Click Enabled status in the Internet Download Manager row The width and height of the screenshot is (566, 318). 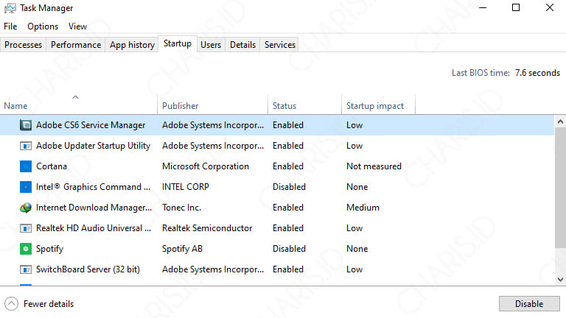coord(288,208)
